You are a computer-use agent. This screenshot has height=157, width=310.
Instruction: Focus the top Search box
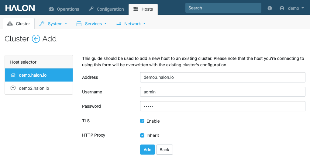(x=223, y=8)
